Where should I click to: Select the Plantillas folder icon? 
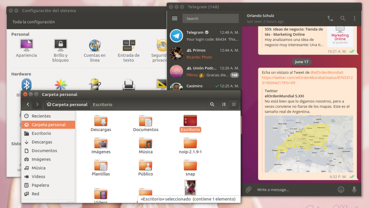(101, 165)
